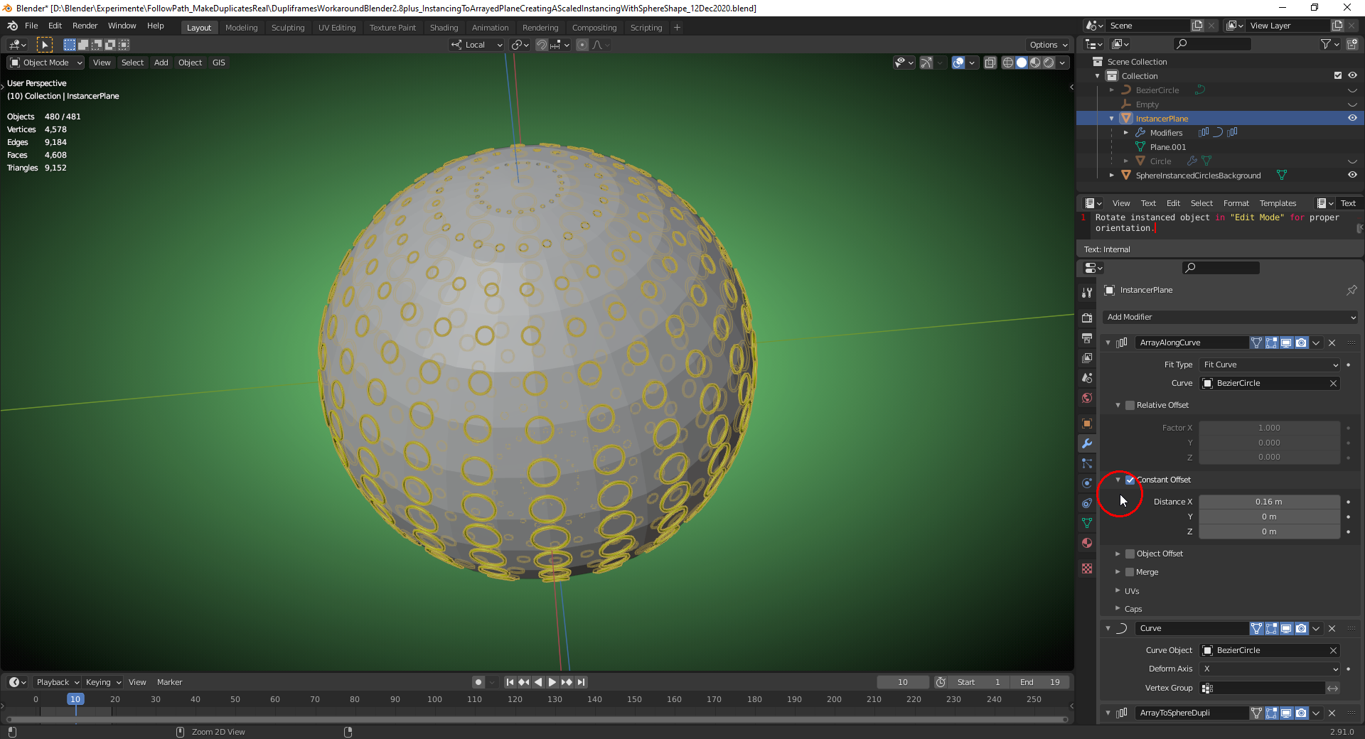Image resolution: width=1365 pixels, height=739 pixels.
Task: Open the Deform Axis dropdown
Action: [1270, 669]
